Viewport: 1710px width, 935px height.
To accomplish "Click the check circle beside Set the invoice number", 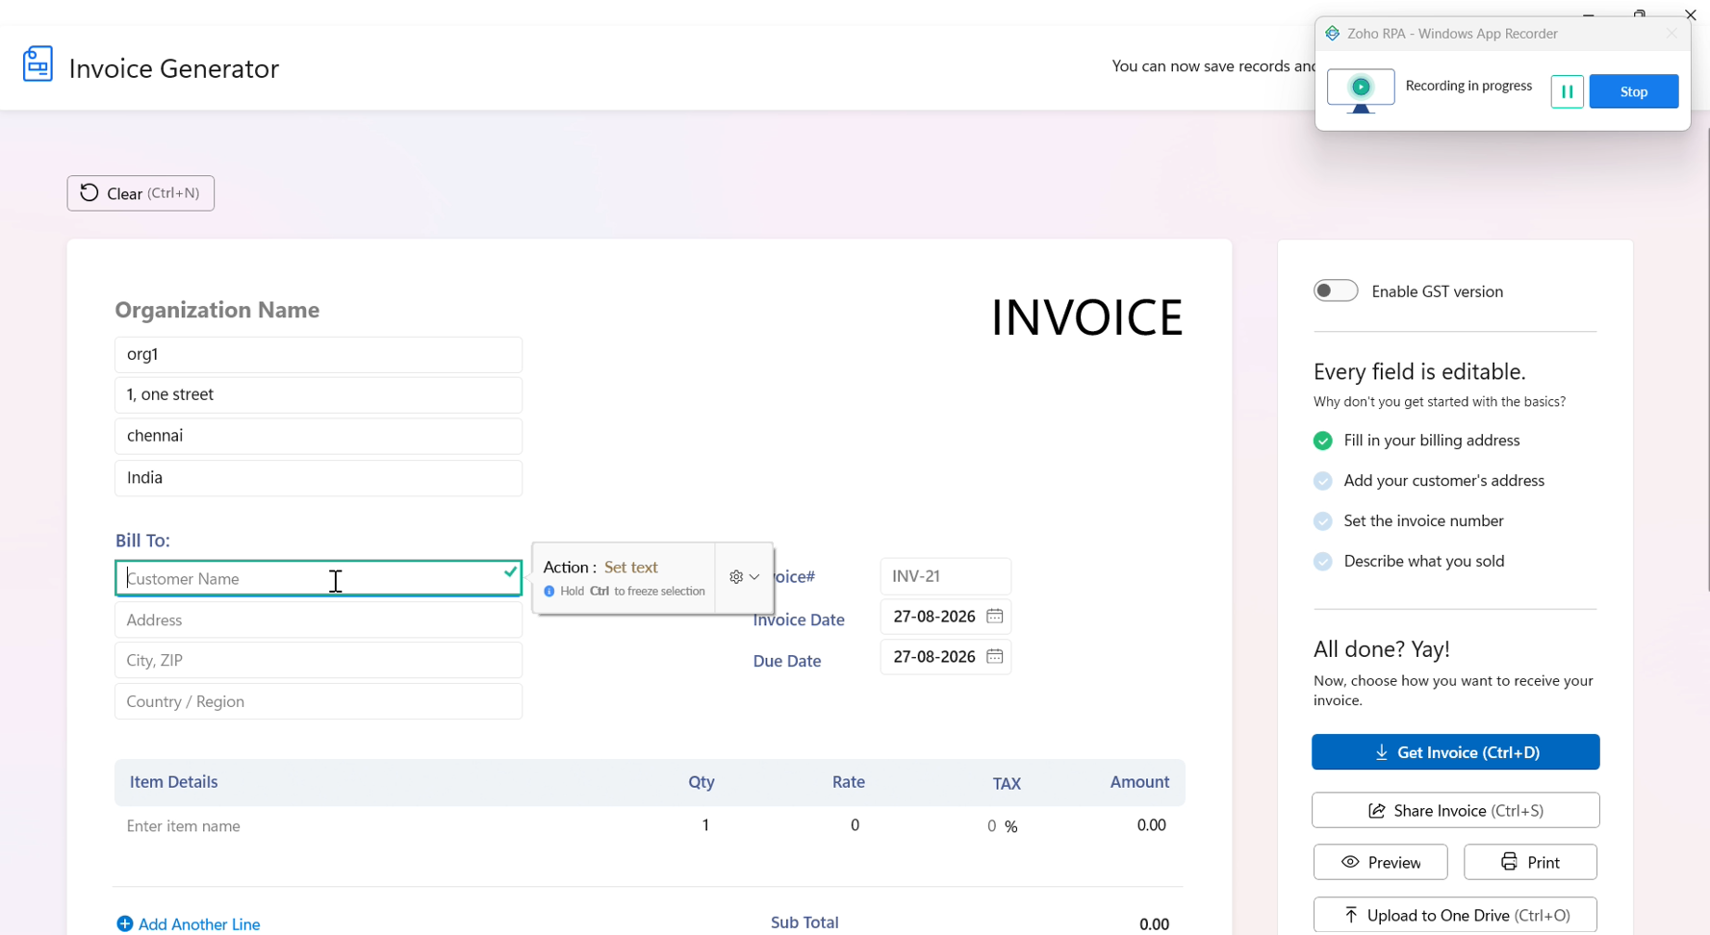I will click(1323, 521).
